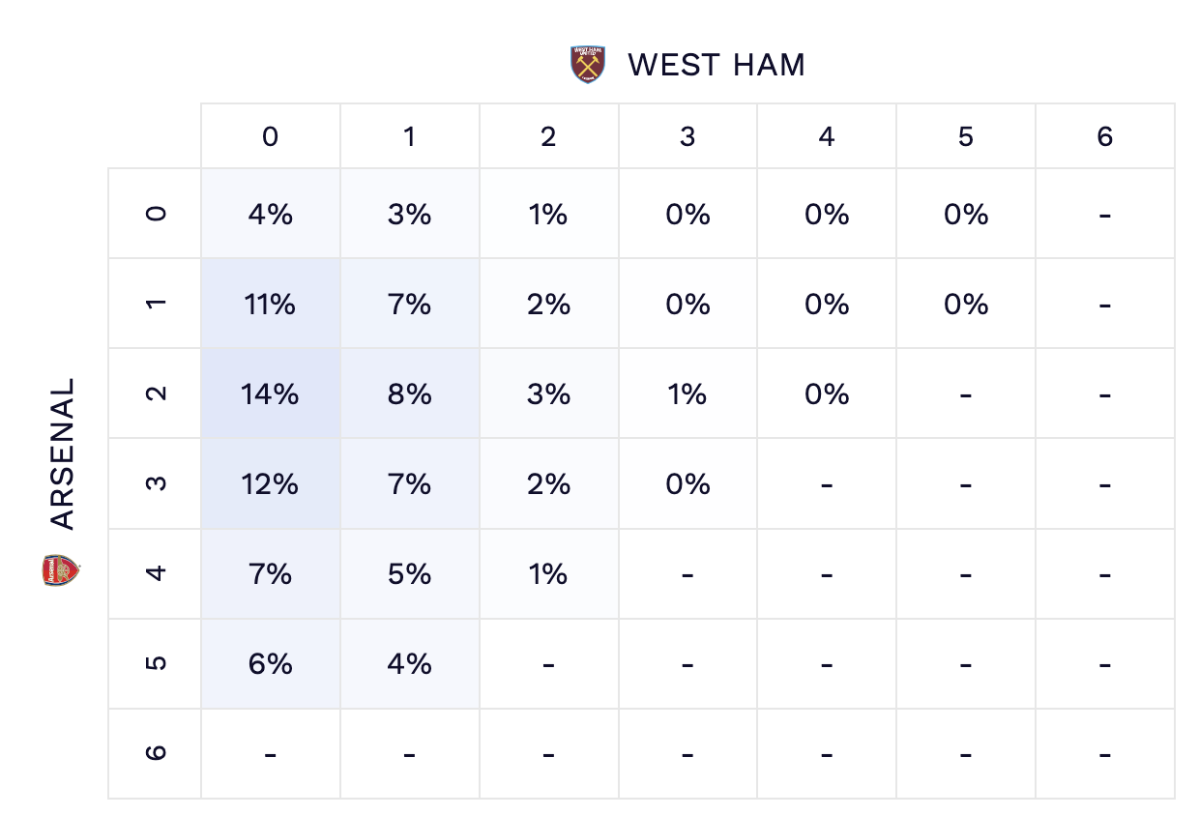Click the 12% probability cell
This screenshot has width=1199, height=816.
[270, 483]
